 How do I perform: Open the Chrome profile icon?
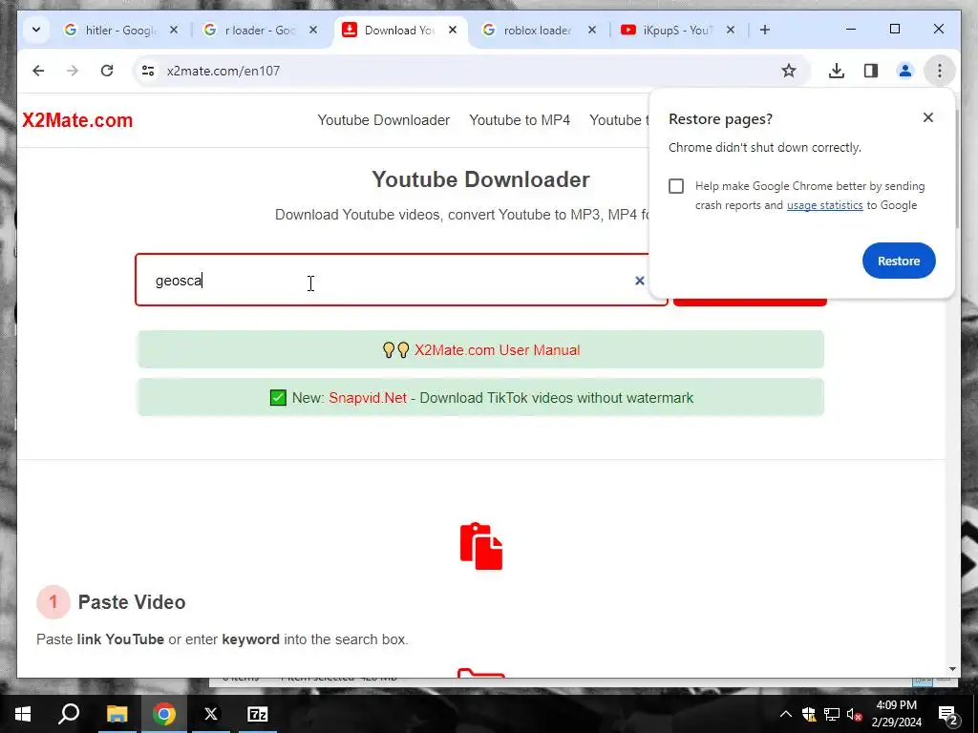click(x=905, y=71)
